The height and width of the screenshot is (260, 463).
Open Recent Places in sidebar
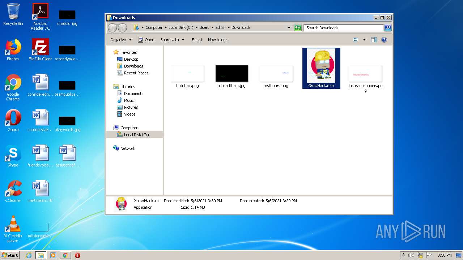133,73
